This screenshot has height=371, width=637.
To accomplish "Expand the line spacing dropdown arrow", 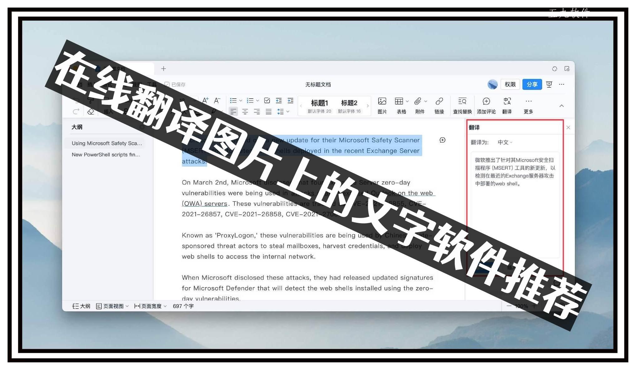I will 288,111.
